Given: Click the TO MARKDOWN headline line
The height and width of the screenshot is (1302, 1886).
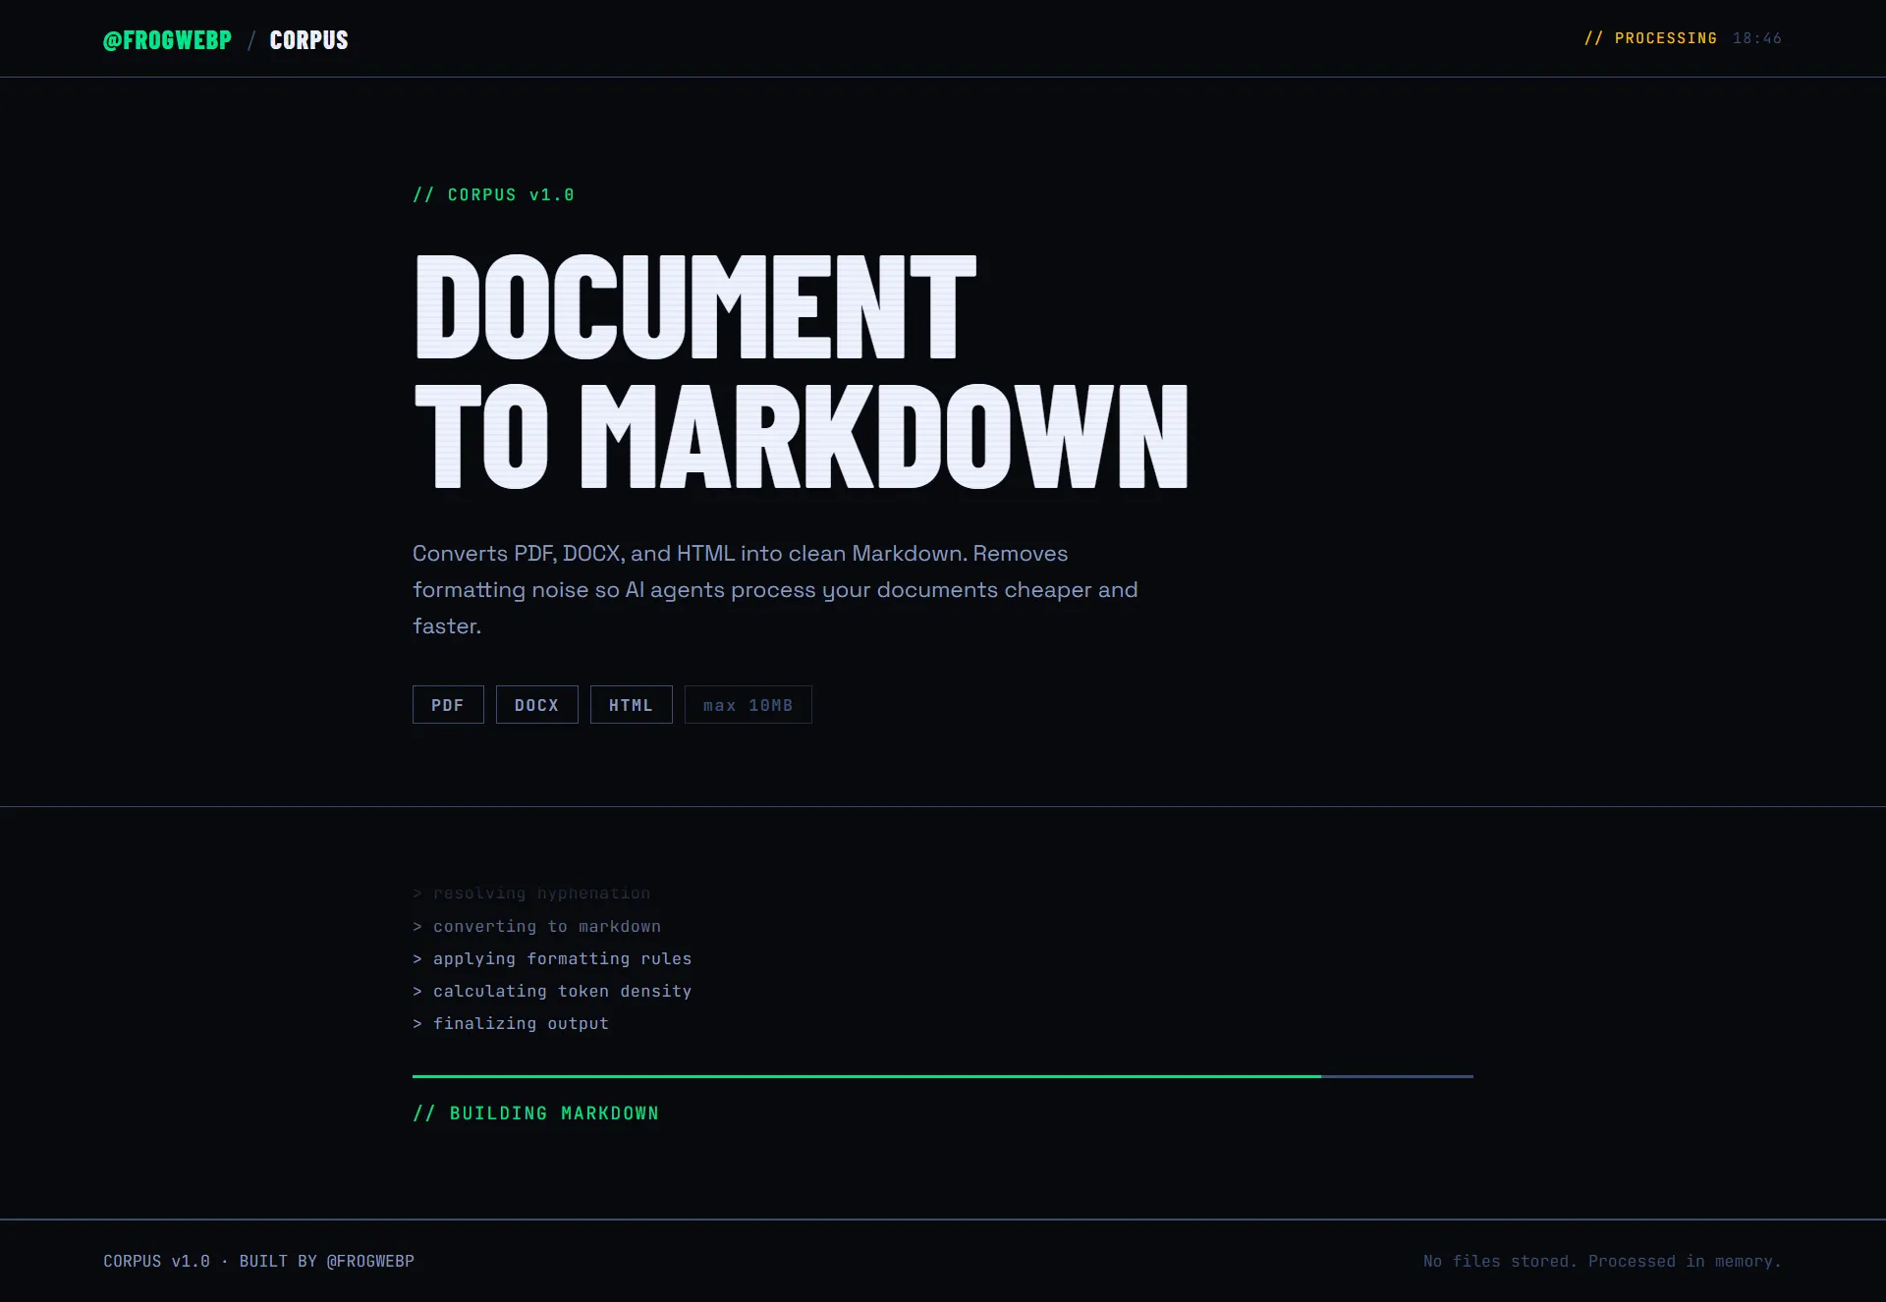Looking at the screenshot, I should 801,436.
